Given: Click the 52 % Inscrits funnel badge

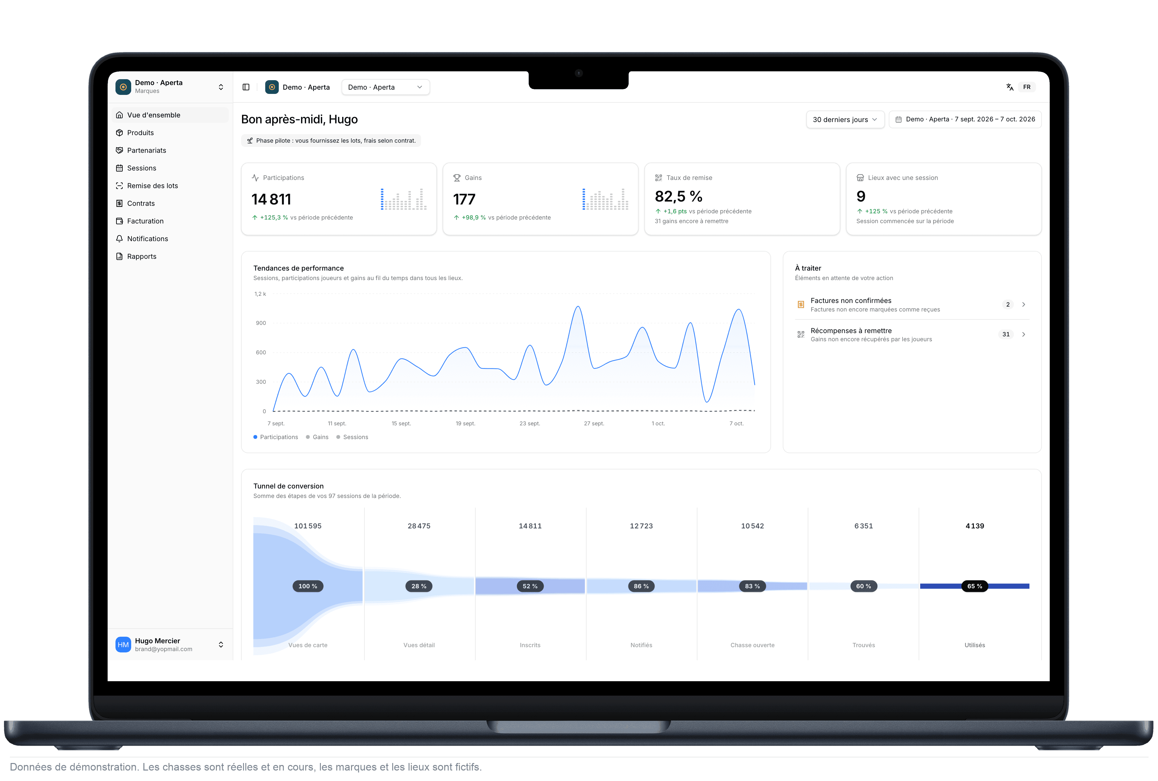Looking at the screenshot, I should pyautogui.click(x=530, y=586).
